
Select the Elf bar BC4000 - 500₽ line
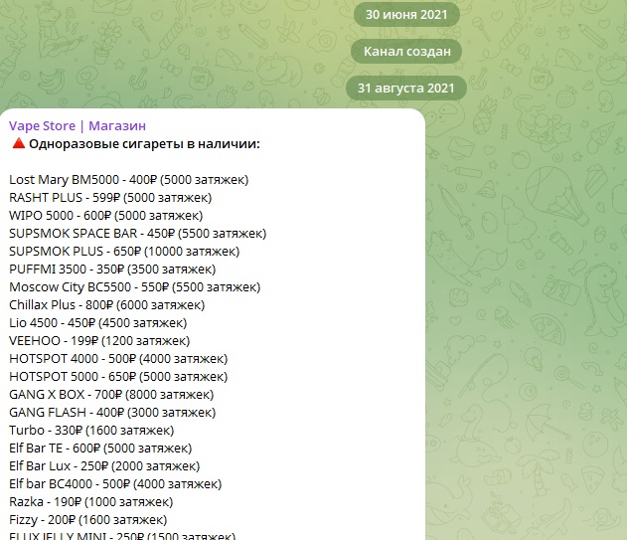pyautogui.click(x=115, y=484)
